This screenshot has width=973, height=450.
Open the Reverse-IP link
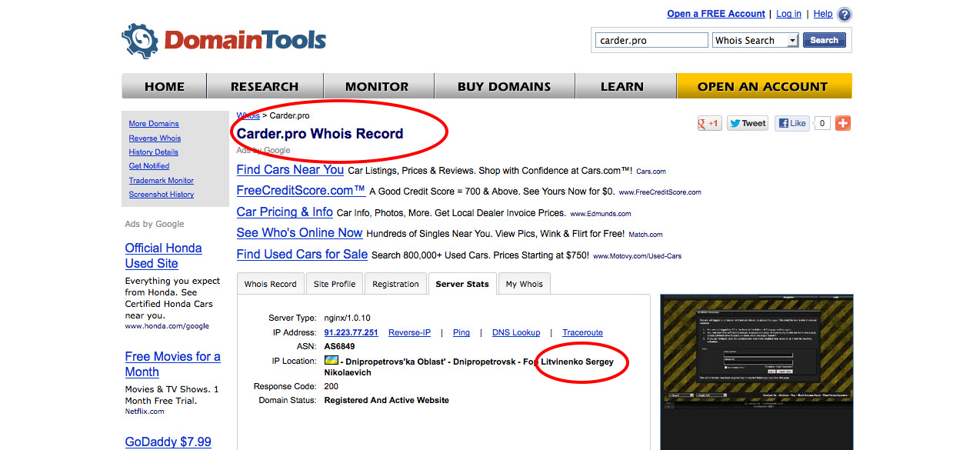[409, 333]
